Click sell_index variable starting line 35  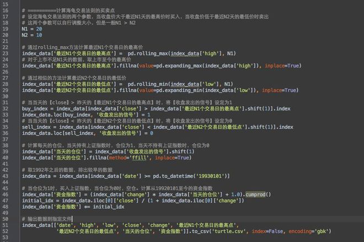(x=36, y=127)
